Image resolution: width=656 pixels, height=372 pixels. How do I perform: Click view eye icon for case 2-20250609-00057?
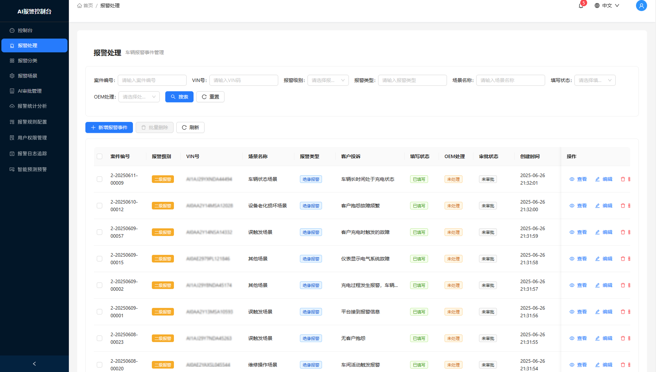pos(572,232)
